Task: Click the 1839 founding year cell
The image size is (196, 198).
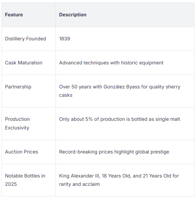Action: [x=65, y=39]
